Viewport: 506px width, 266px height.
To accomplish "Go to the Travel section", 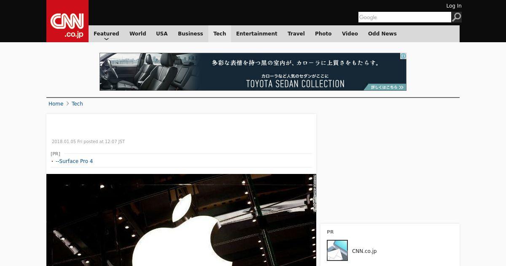I will pos(296,34).
